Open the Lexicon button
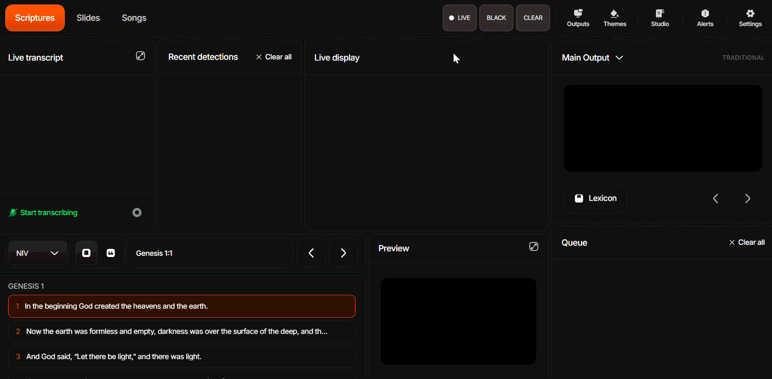The width and height of the screenshot is (772, 379). [x=595, y=198]
